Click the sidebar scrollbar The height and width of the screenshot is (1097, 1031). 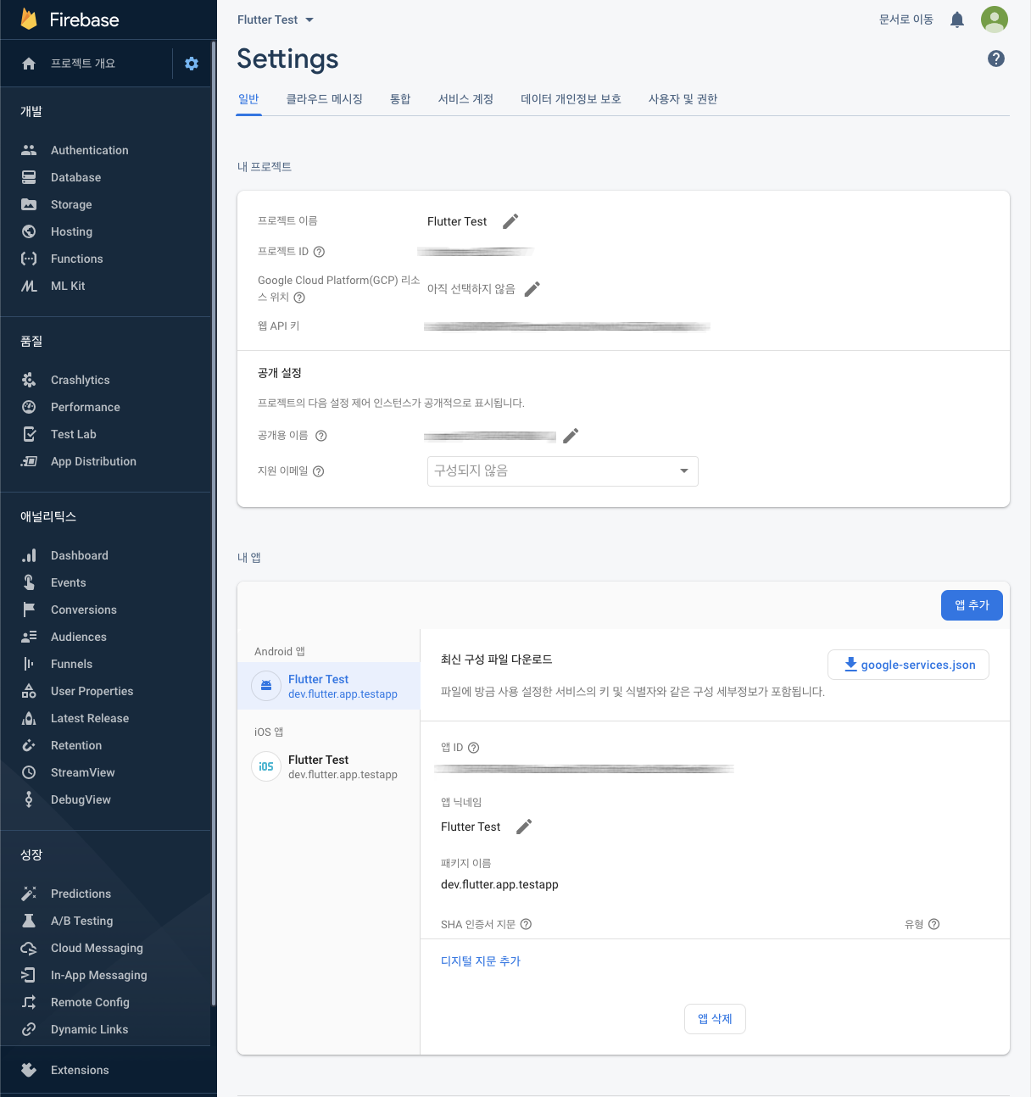tap(214, 524)
